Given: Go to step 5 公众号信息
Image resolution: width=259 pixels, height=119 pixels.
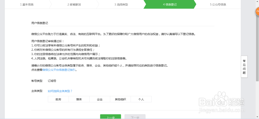Looking at the screenshot, I should pos(218,4).
